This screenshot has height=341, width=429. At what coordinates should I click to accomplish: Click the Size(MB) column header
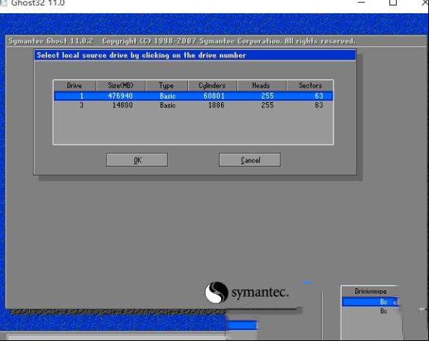(x=120, y=86)
